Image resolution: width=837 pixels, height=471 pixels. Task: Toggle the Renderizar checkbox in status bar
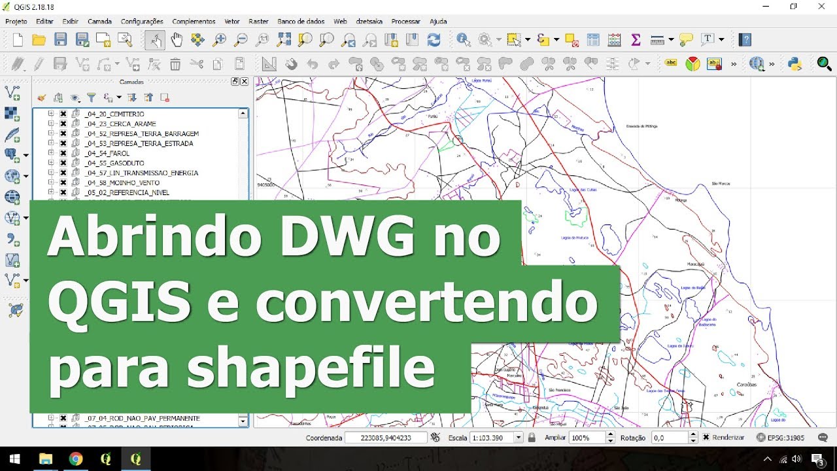(x=706, y=438)
